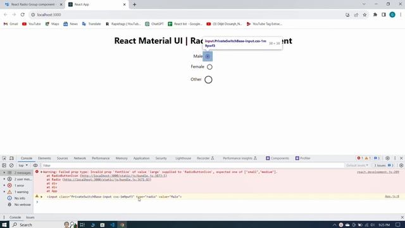Image resolution: width=405 pixels, height=228 pixels.
Task: Open the 3 Issues counter button
Action: pyautogui.click(x=384, y=165)
